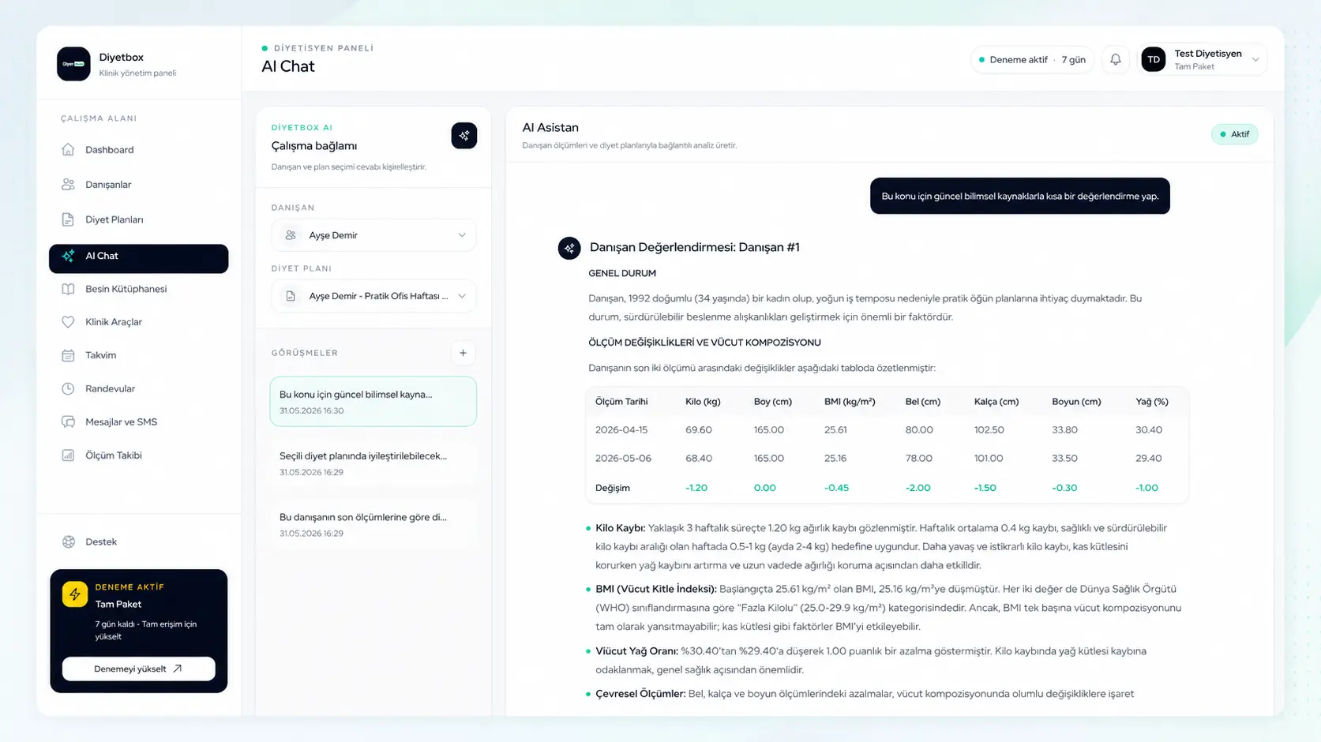Click the TD avatar
Viewport: 1321px width, 742px height.
(x=1154, y=60)
